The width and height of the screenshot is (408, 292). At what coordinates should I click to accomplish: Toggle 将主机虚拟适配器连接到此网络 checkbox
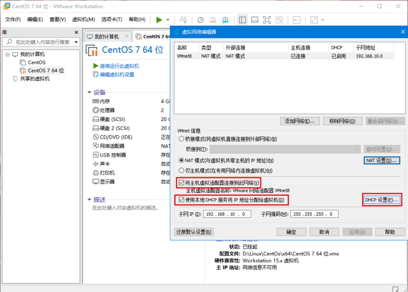[181, 183]
